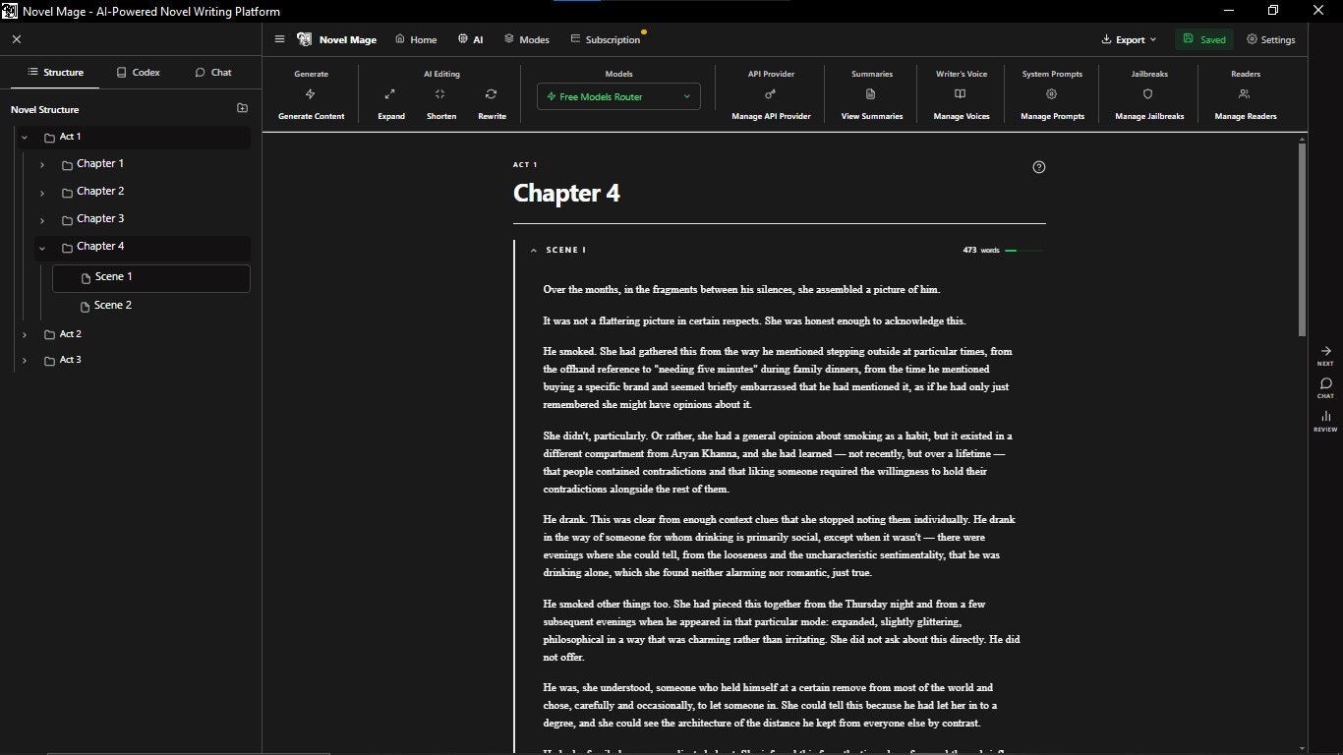
Task: Click the 'ACT 1' label above chapter title
Action: click(x=525, y=165)
